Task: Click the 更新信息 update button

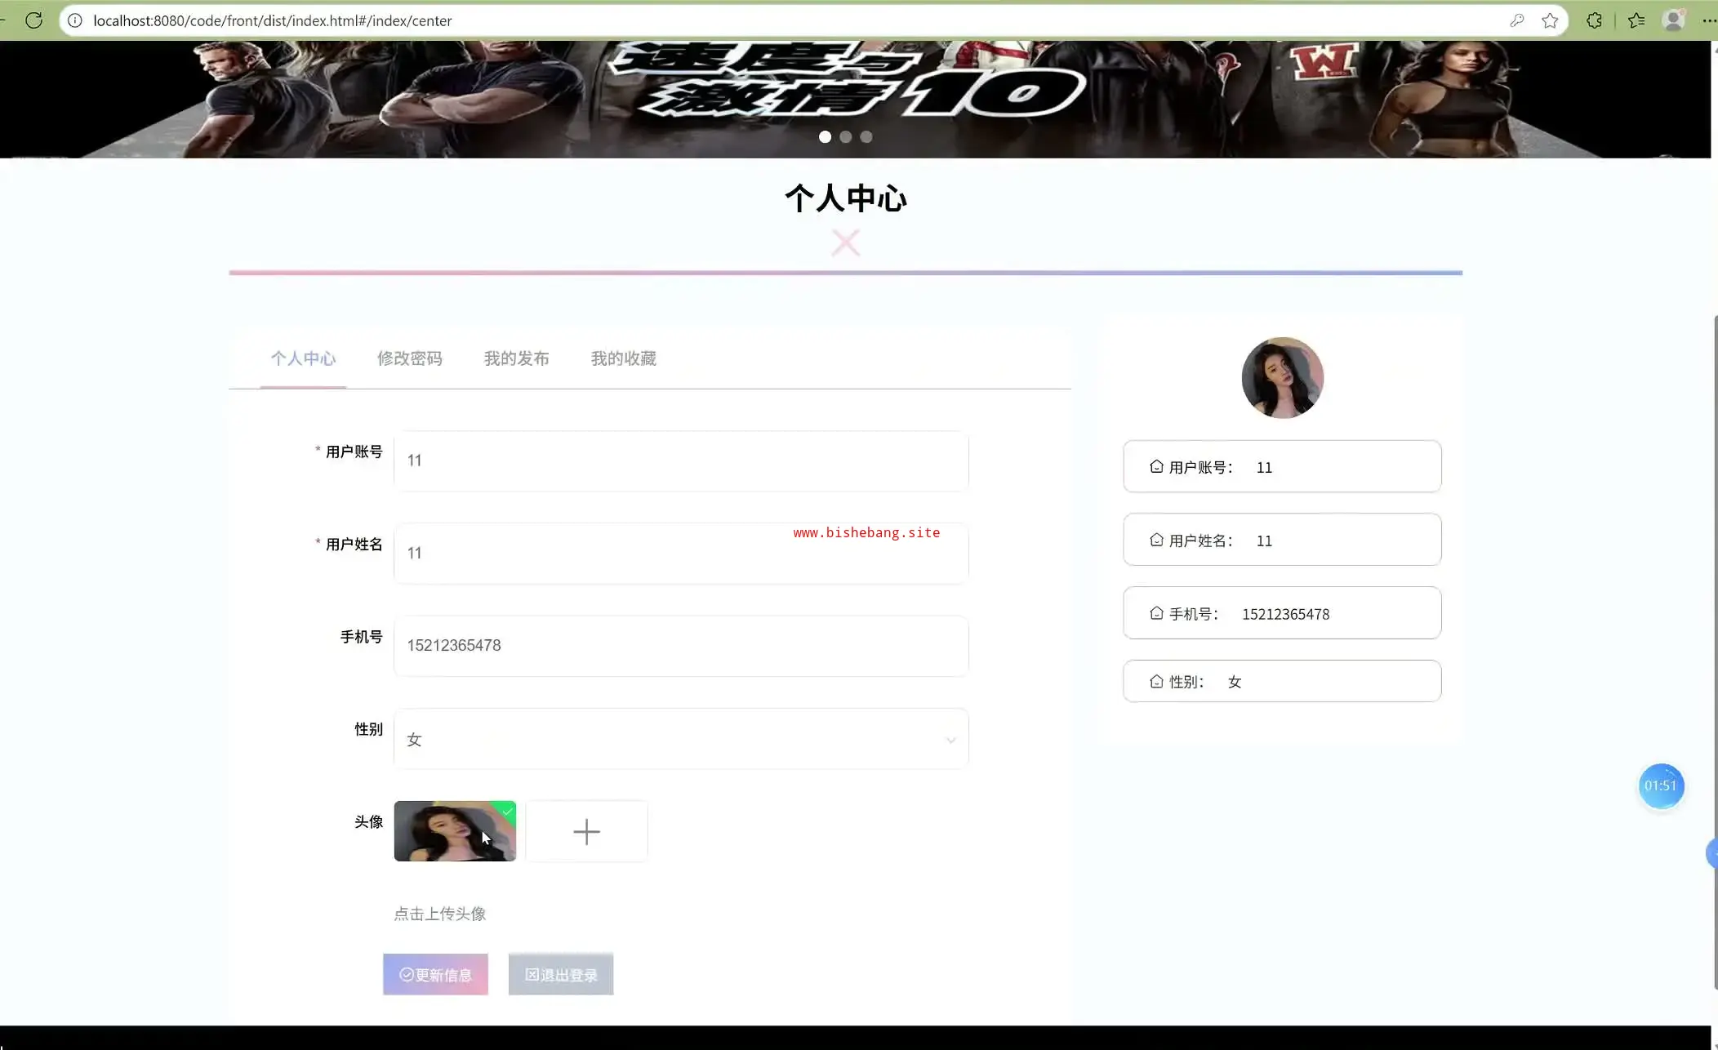Action: pos(435,974)
